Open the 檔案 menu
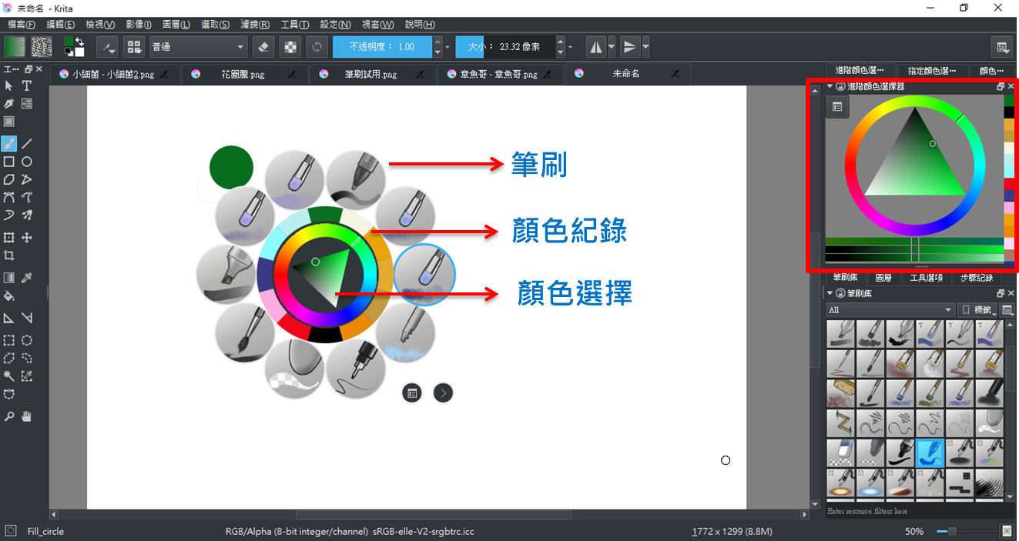 [21, 25]
